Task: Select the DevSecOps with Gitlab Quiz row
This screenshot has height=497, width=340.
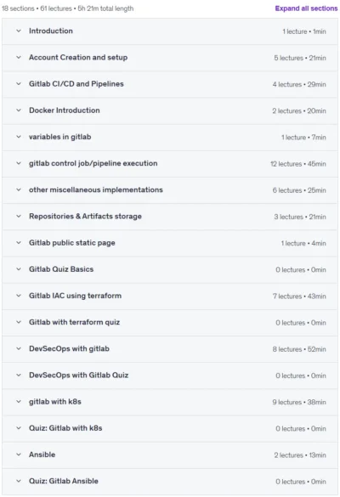Action: [170, 376]
